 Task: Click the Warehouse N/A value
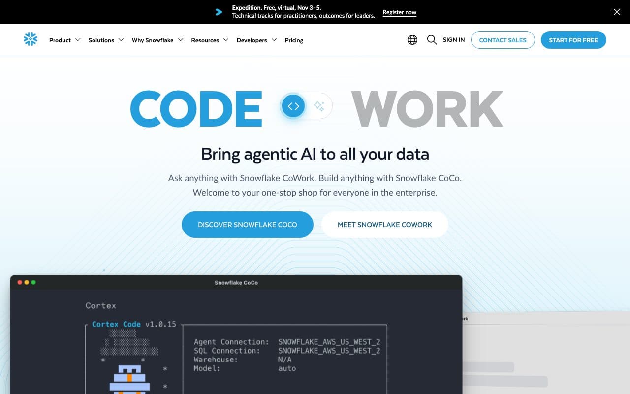pyautogui.click(x=284, y=360)
